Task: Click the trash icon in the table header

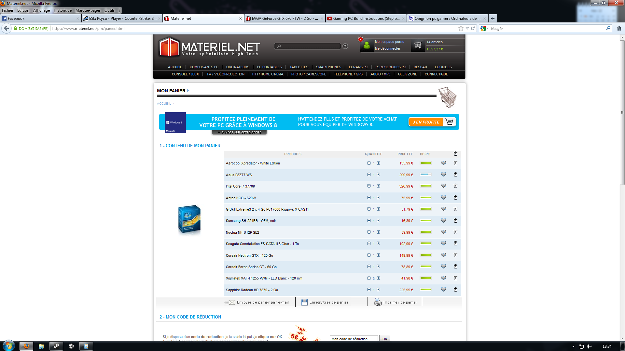Action: (455, 154)
